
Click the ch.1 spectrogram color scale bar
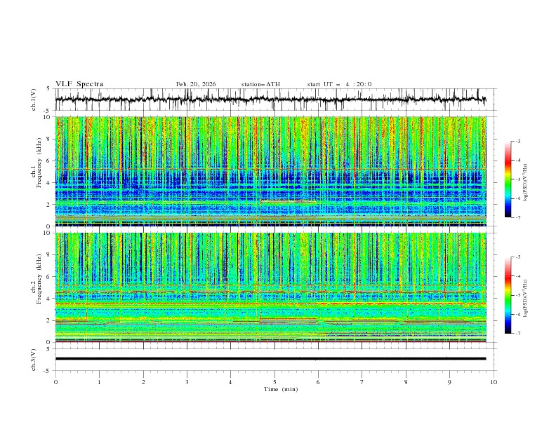coord(508,179)
